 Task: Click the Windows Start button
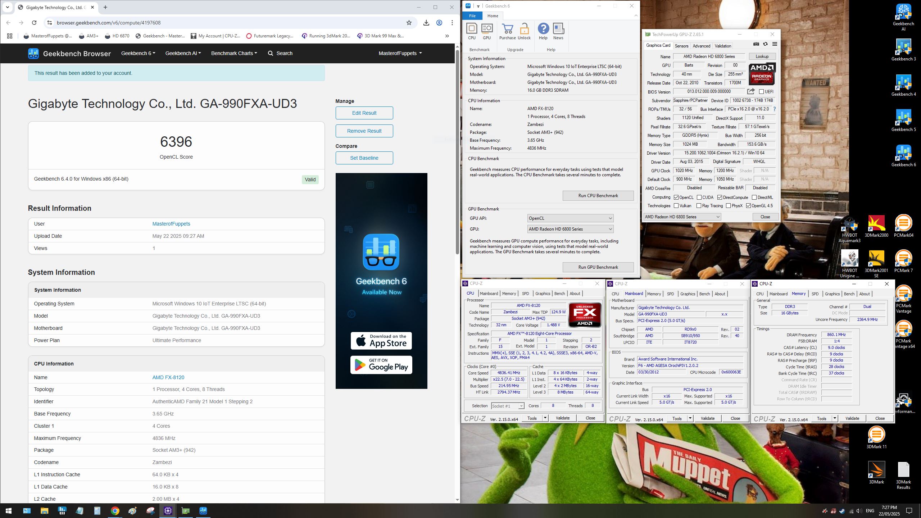pos(9,511)
